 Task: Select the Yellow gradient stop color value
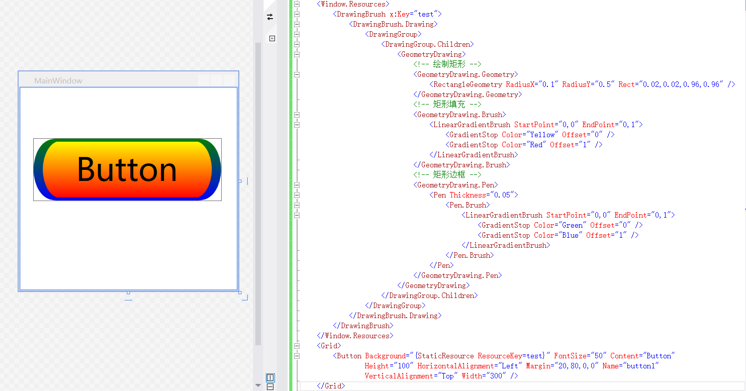point(541,134)
